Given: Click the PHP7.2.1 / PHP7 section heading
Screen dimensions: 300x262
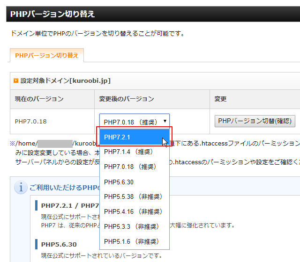Looking at the screenshot, I should [x=70, y=206].
